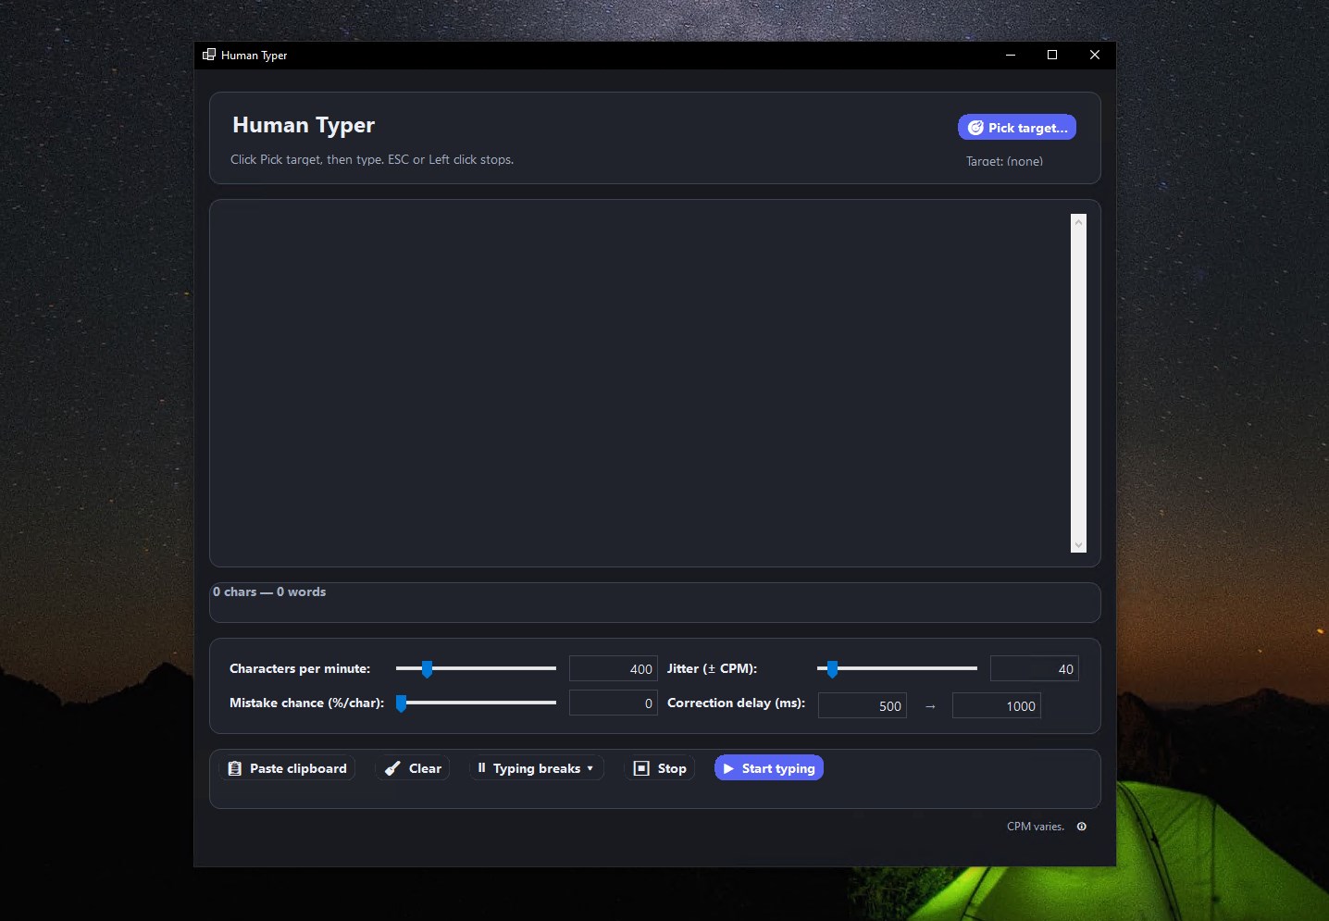Select the brush icon beside Clear
This screenshot has height=921, width=1329.
tap(392, 768)
